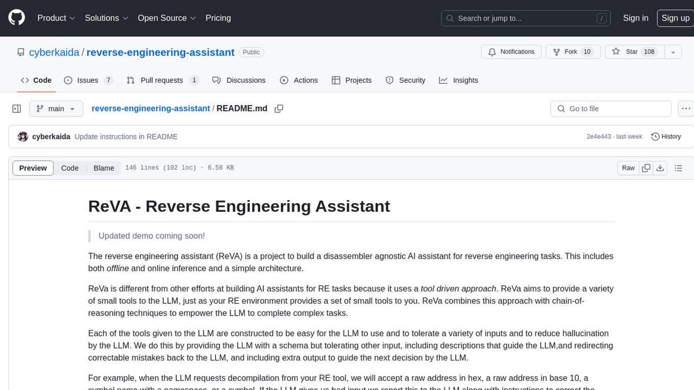Open the Pull requests tab
The width and height of the screenshot is (694, 390).
tap(163, 80)
